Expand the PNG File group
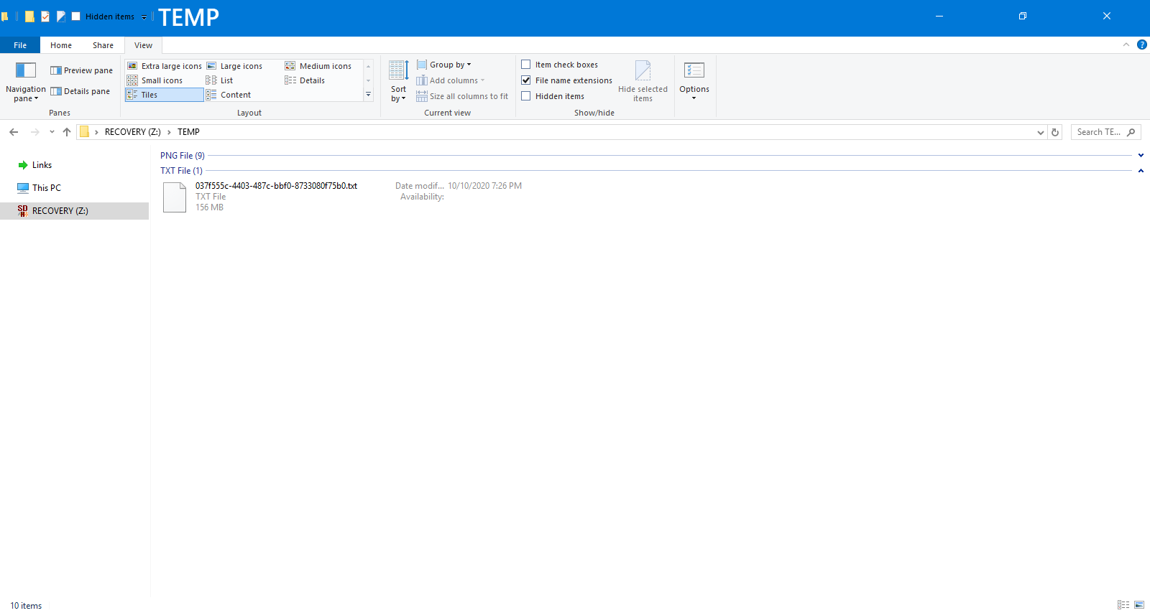Image resolution: width=1150 pixels, height=613 pixels. point(1141,155)
